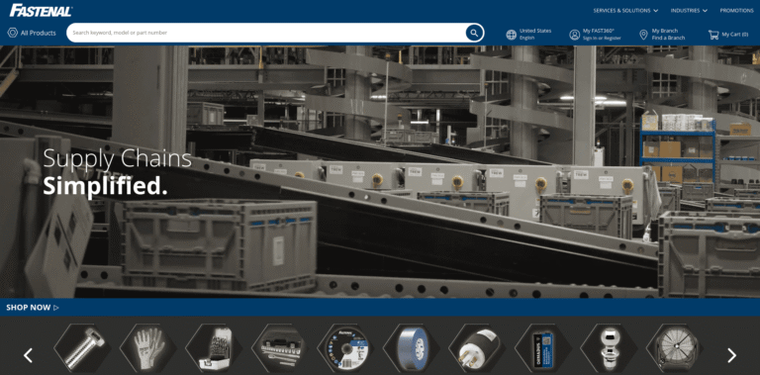Show next products with right carousel arrow
Viewport: 760px width, 375px height.
(x=731, y=355)
